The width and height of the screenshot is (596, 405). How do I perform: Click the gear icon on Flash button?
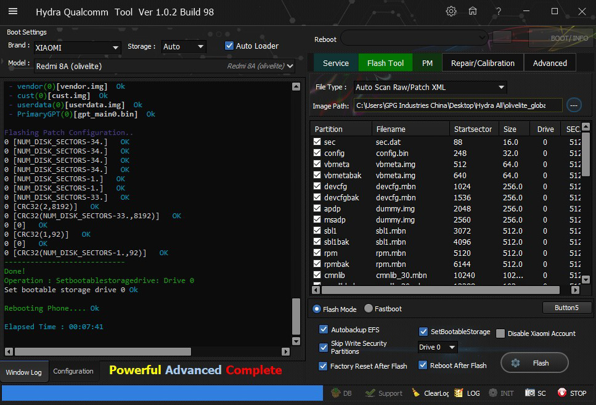click(x=515, y=363)
